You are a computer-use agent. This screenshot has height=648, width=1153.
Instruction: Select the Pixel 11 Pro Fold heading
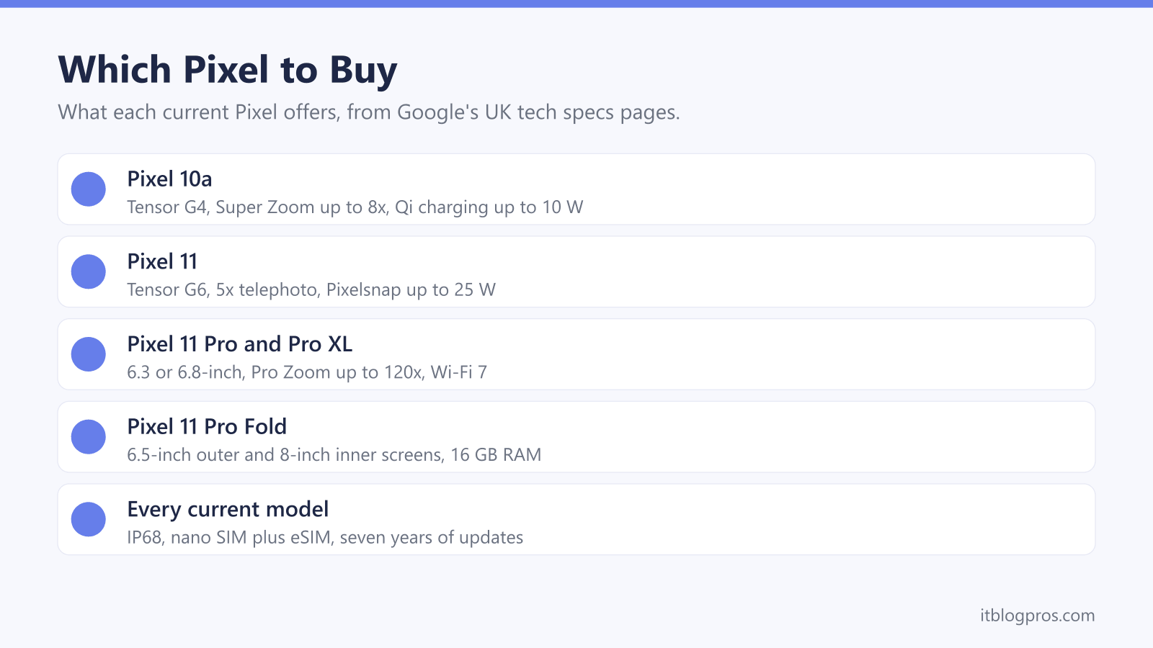coord(207,426)
